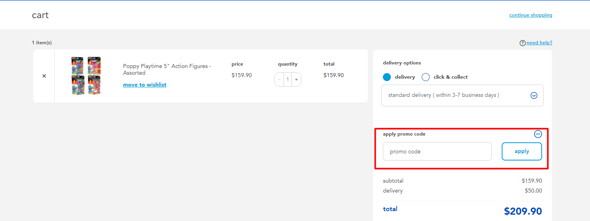Click the cart page heading
The image size is (590, 221).
(x=40, y=15)
